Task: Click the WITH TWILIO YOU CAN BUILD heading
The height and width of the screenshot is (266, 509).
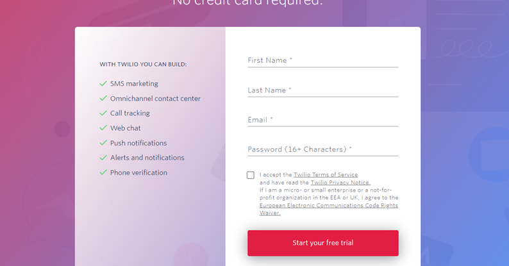Action: pyautogui.click(x=143, y=64)
